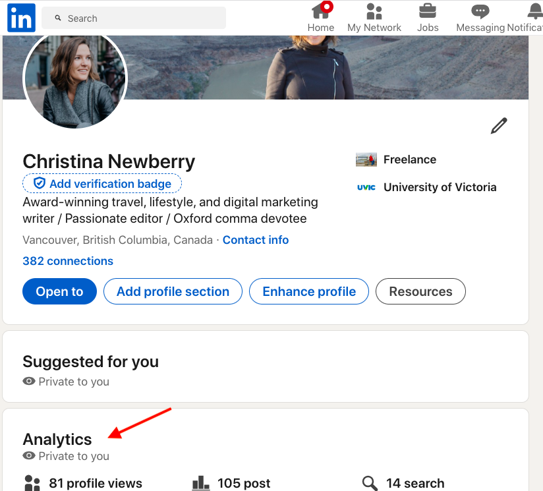Click the LinkedIn home logo
543x491 pixels.
coord(20,18)
